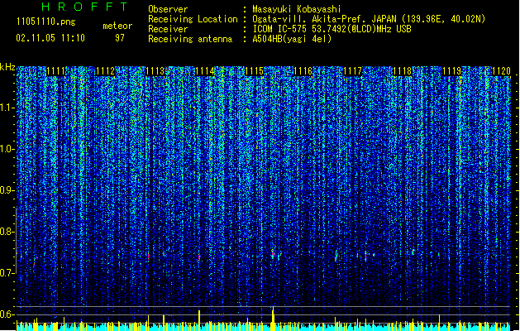The width and height of the screenshot is (520, 331).
Task: Click the A504HB(yagi 4el) text
Action: point(292,39)
